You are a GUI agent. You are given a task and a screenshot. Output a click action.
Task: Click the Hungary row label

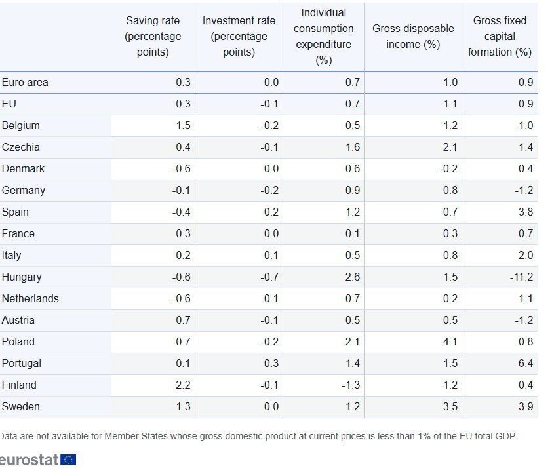click(22, 277)
